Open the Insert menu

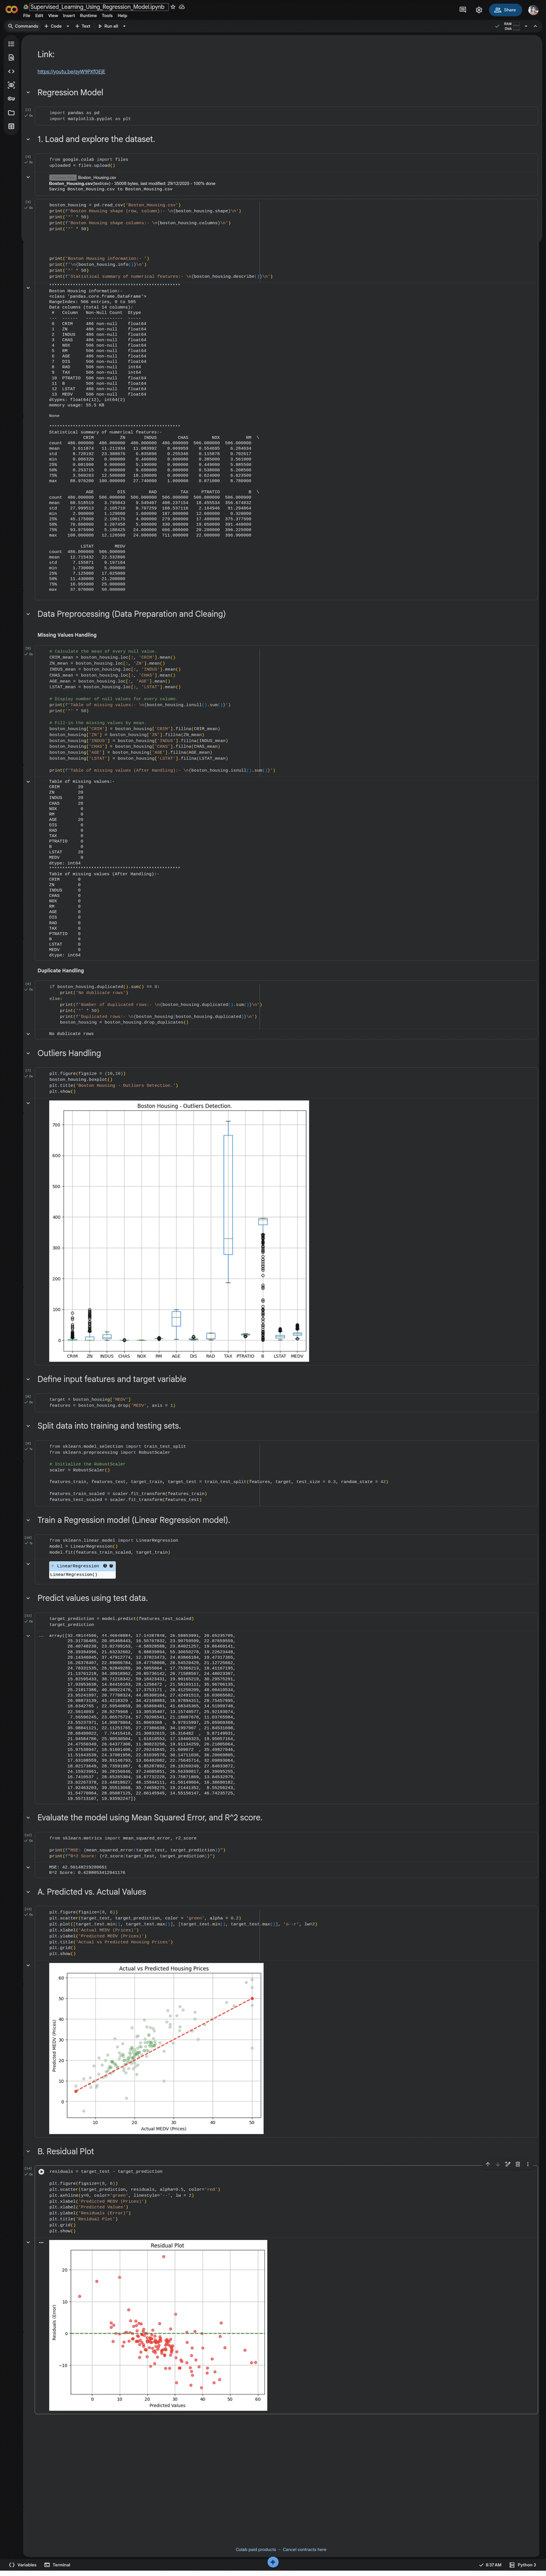tap(69, 16)
